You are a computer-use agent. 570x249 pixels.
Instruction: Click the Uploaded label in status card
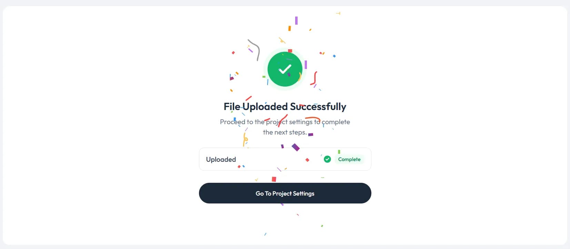click(221, 159)
